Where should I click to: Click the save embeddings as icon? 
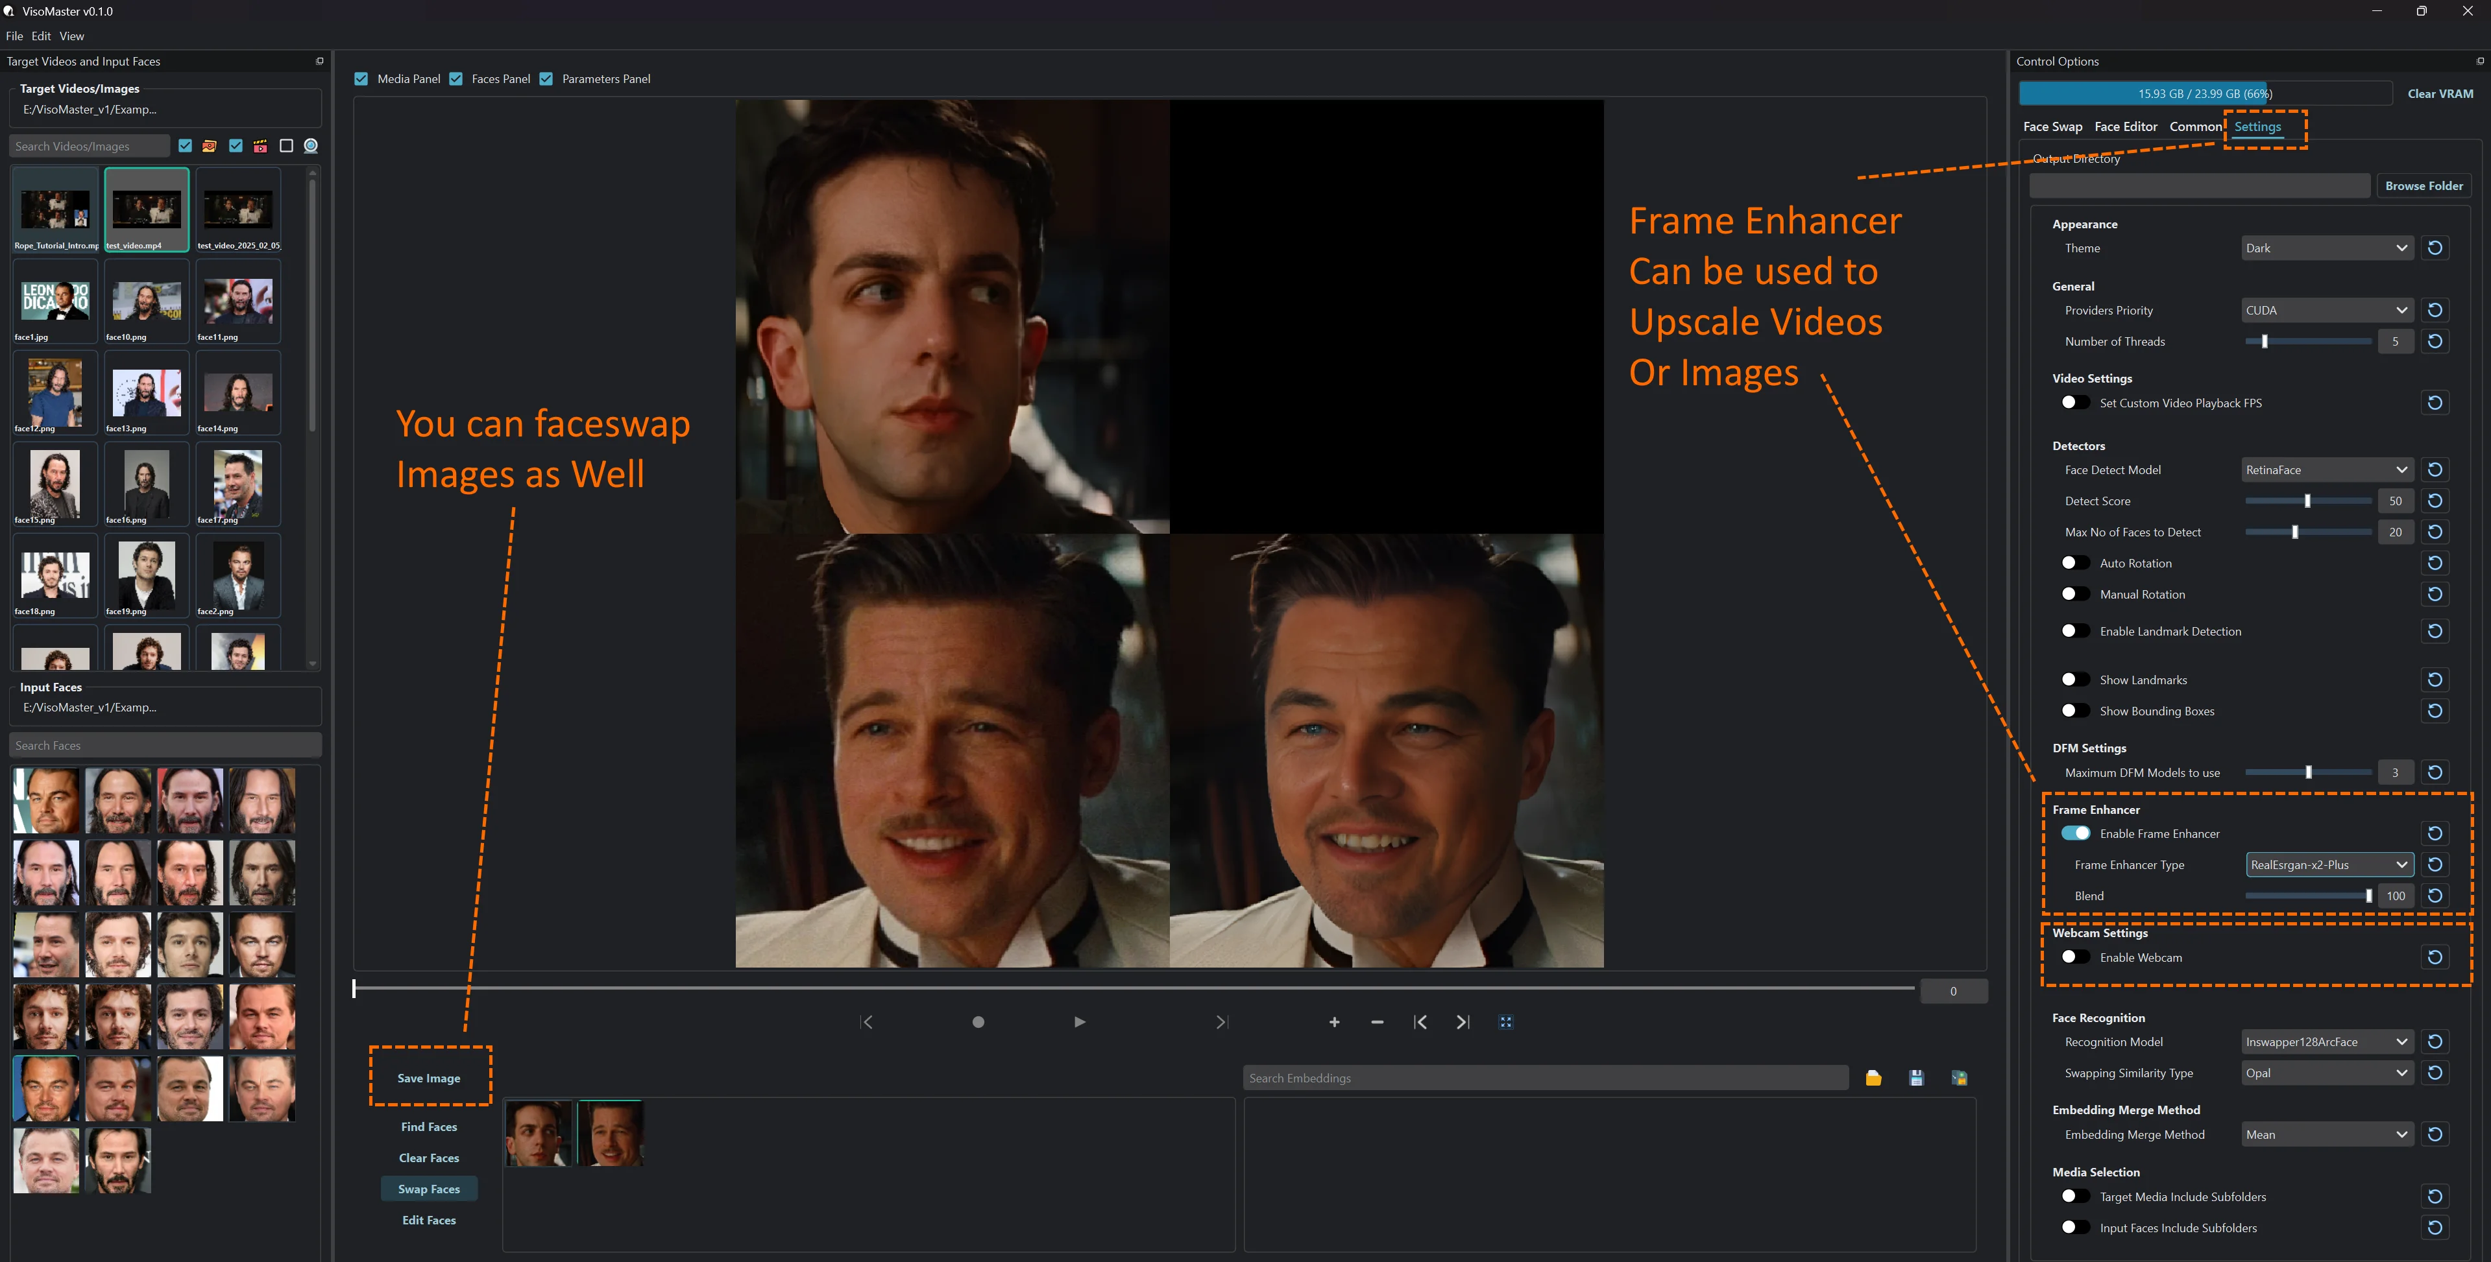click(x=1959, y=1078)
